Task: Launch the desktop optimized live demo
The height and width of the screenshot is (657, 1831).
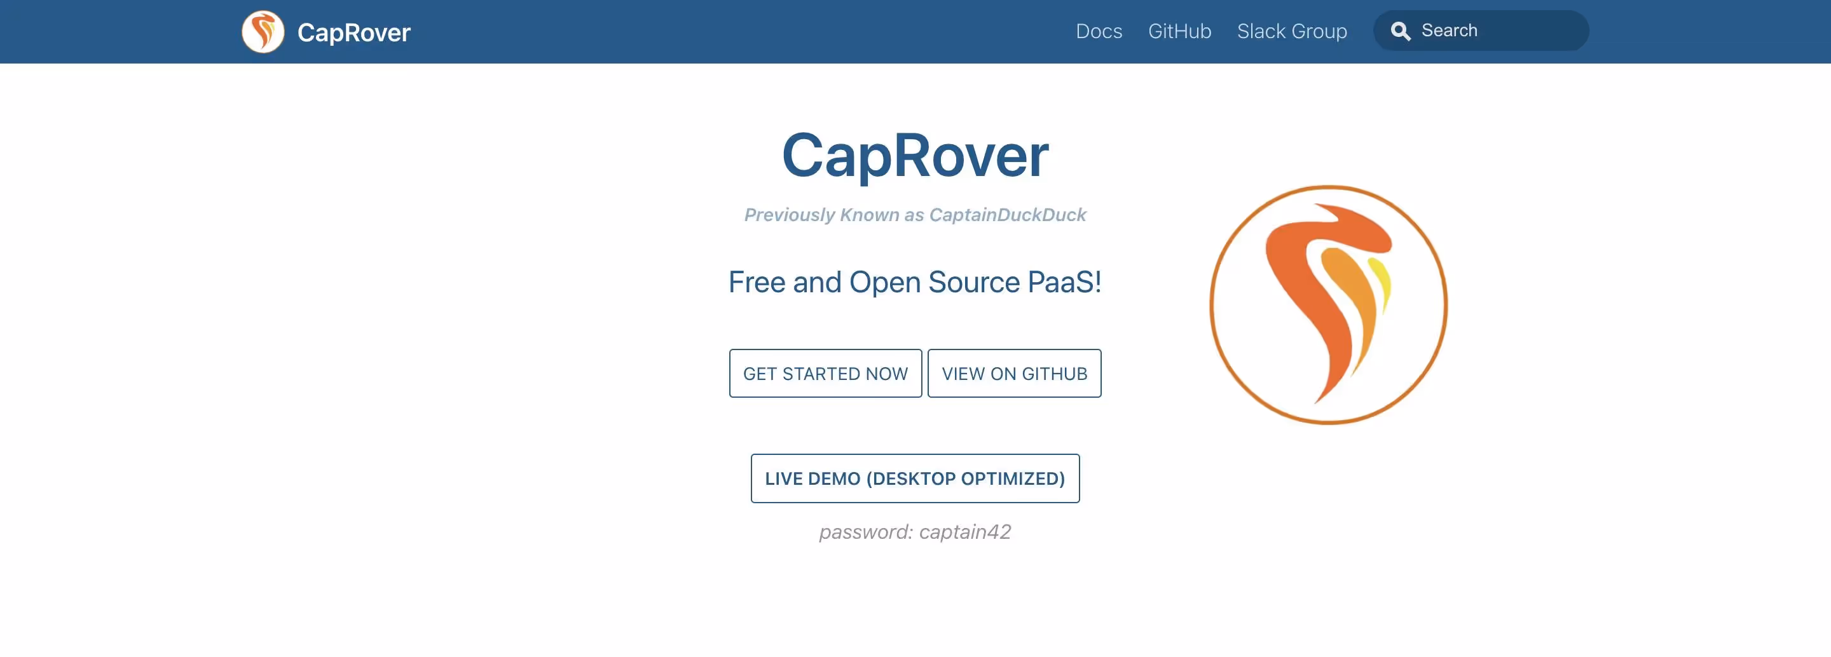Action: (915, 478)
